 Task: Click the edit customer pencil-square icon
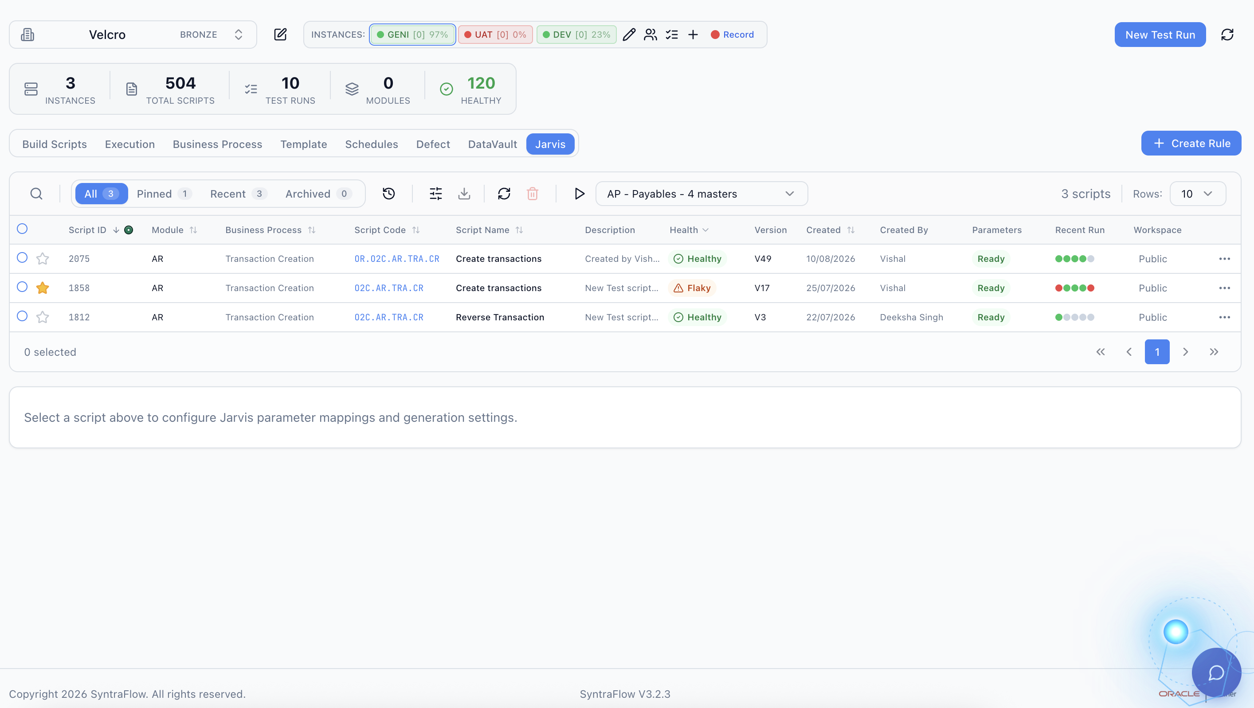coord(280,35)
